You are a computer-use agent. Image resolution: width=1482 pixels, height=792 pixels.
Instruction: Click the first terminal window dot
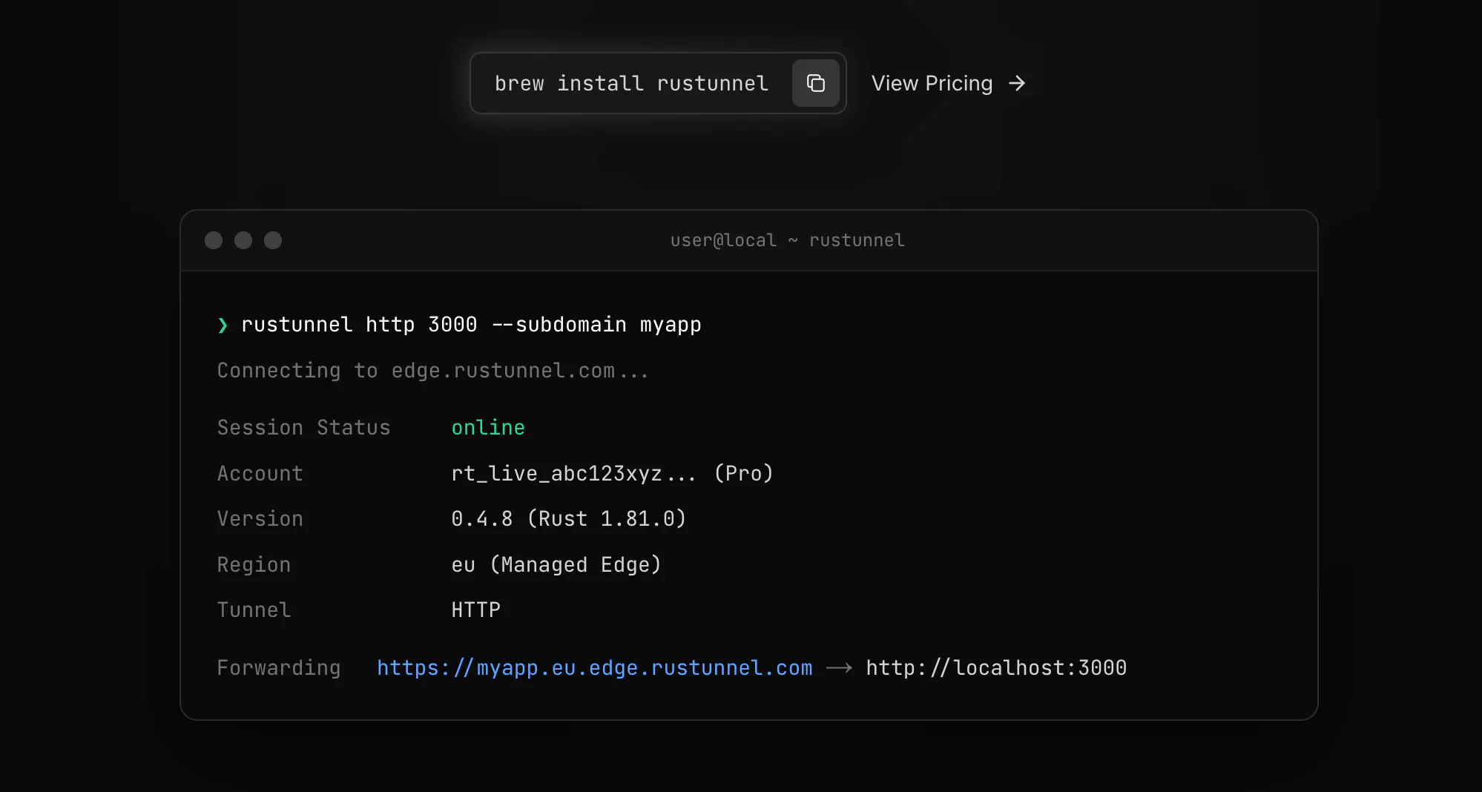pos(214,240)
